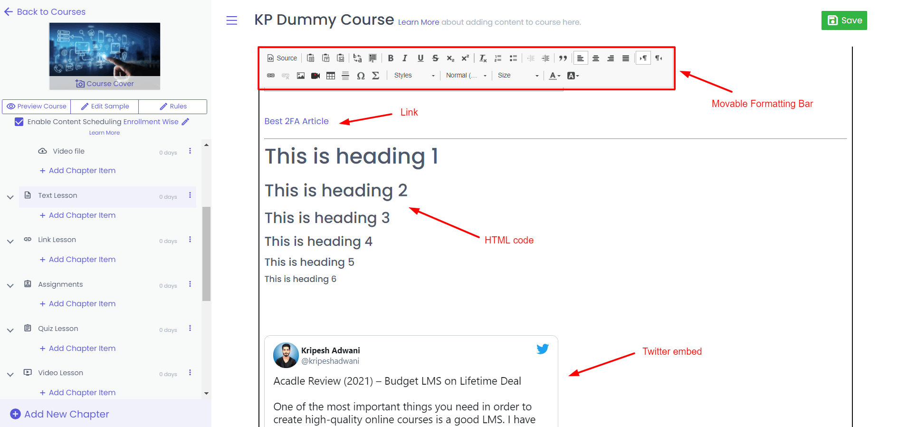Image resolution: width=898 pixels, height=427 pixels.
Task: Save the course content
Action: pyautogui.click(x=844, y=20)
